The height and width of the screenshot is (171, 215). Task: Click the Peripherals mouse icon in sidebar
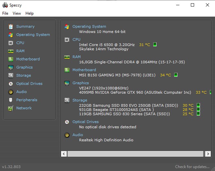pos(11,100)
